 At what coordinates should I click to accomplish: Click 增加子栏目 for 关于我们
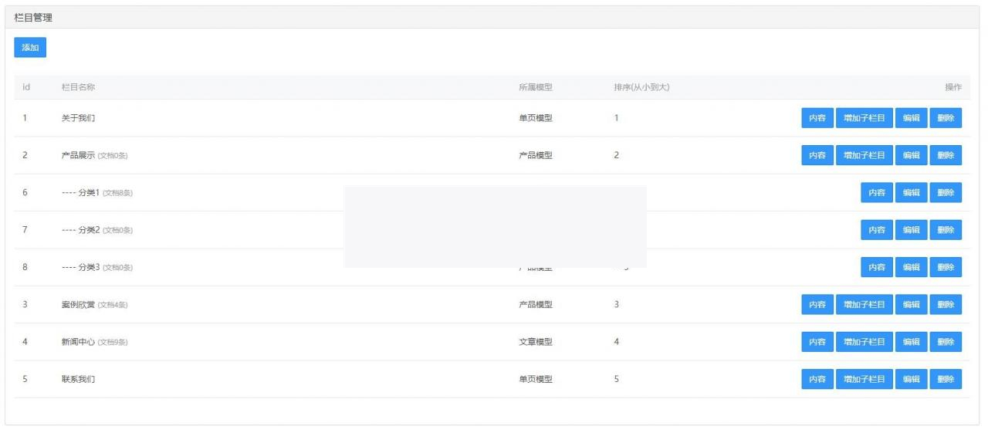point(864,118)
